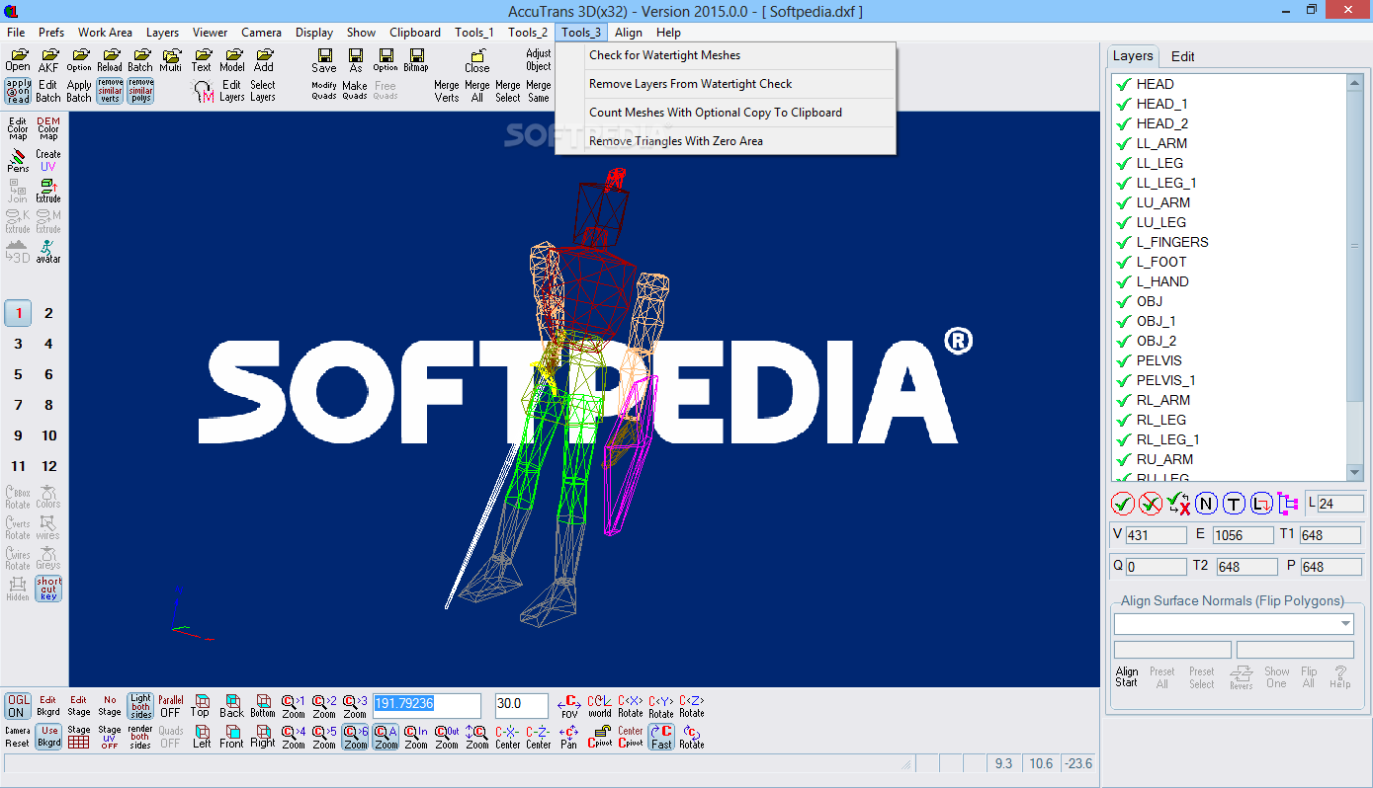The height and width of the screenshot is (788, 1373).
Task: Click the Stage grid icon
Action: 79,737
